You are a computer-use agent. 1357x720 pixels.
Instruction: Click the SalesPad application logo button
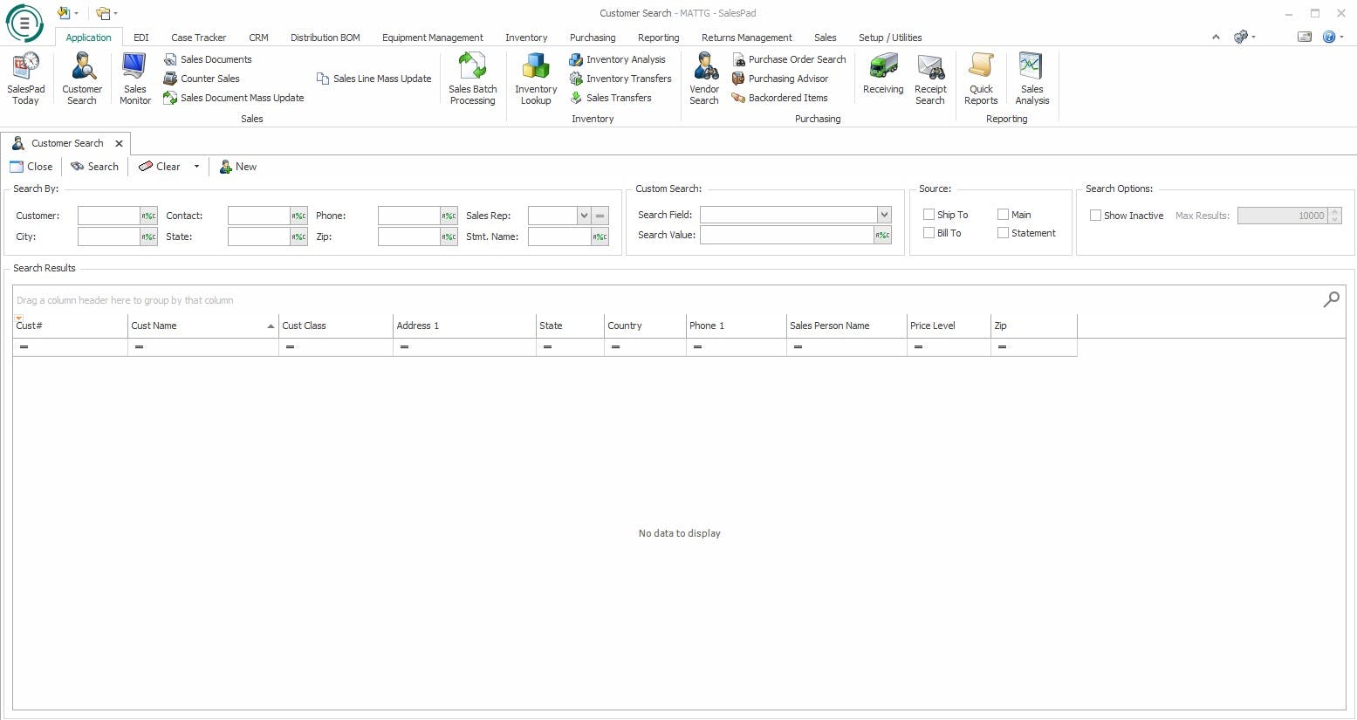pyautogui.click(x=24, y=24)
